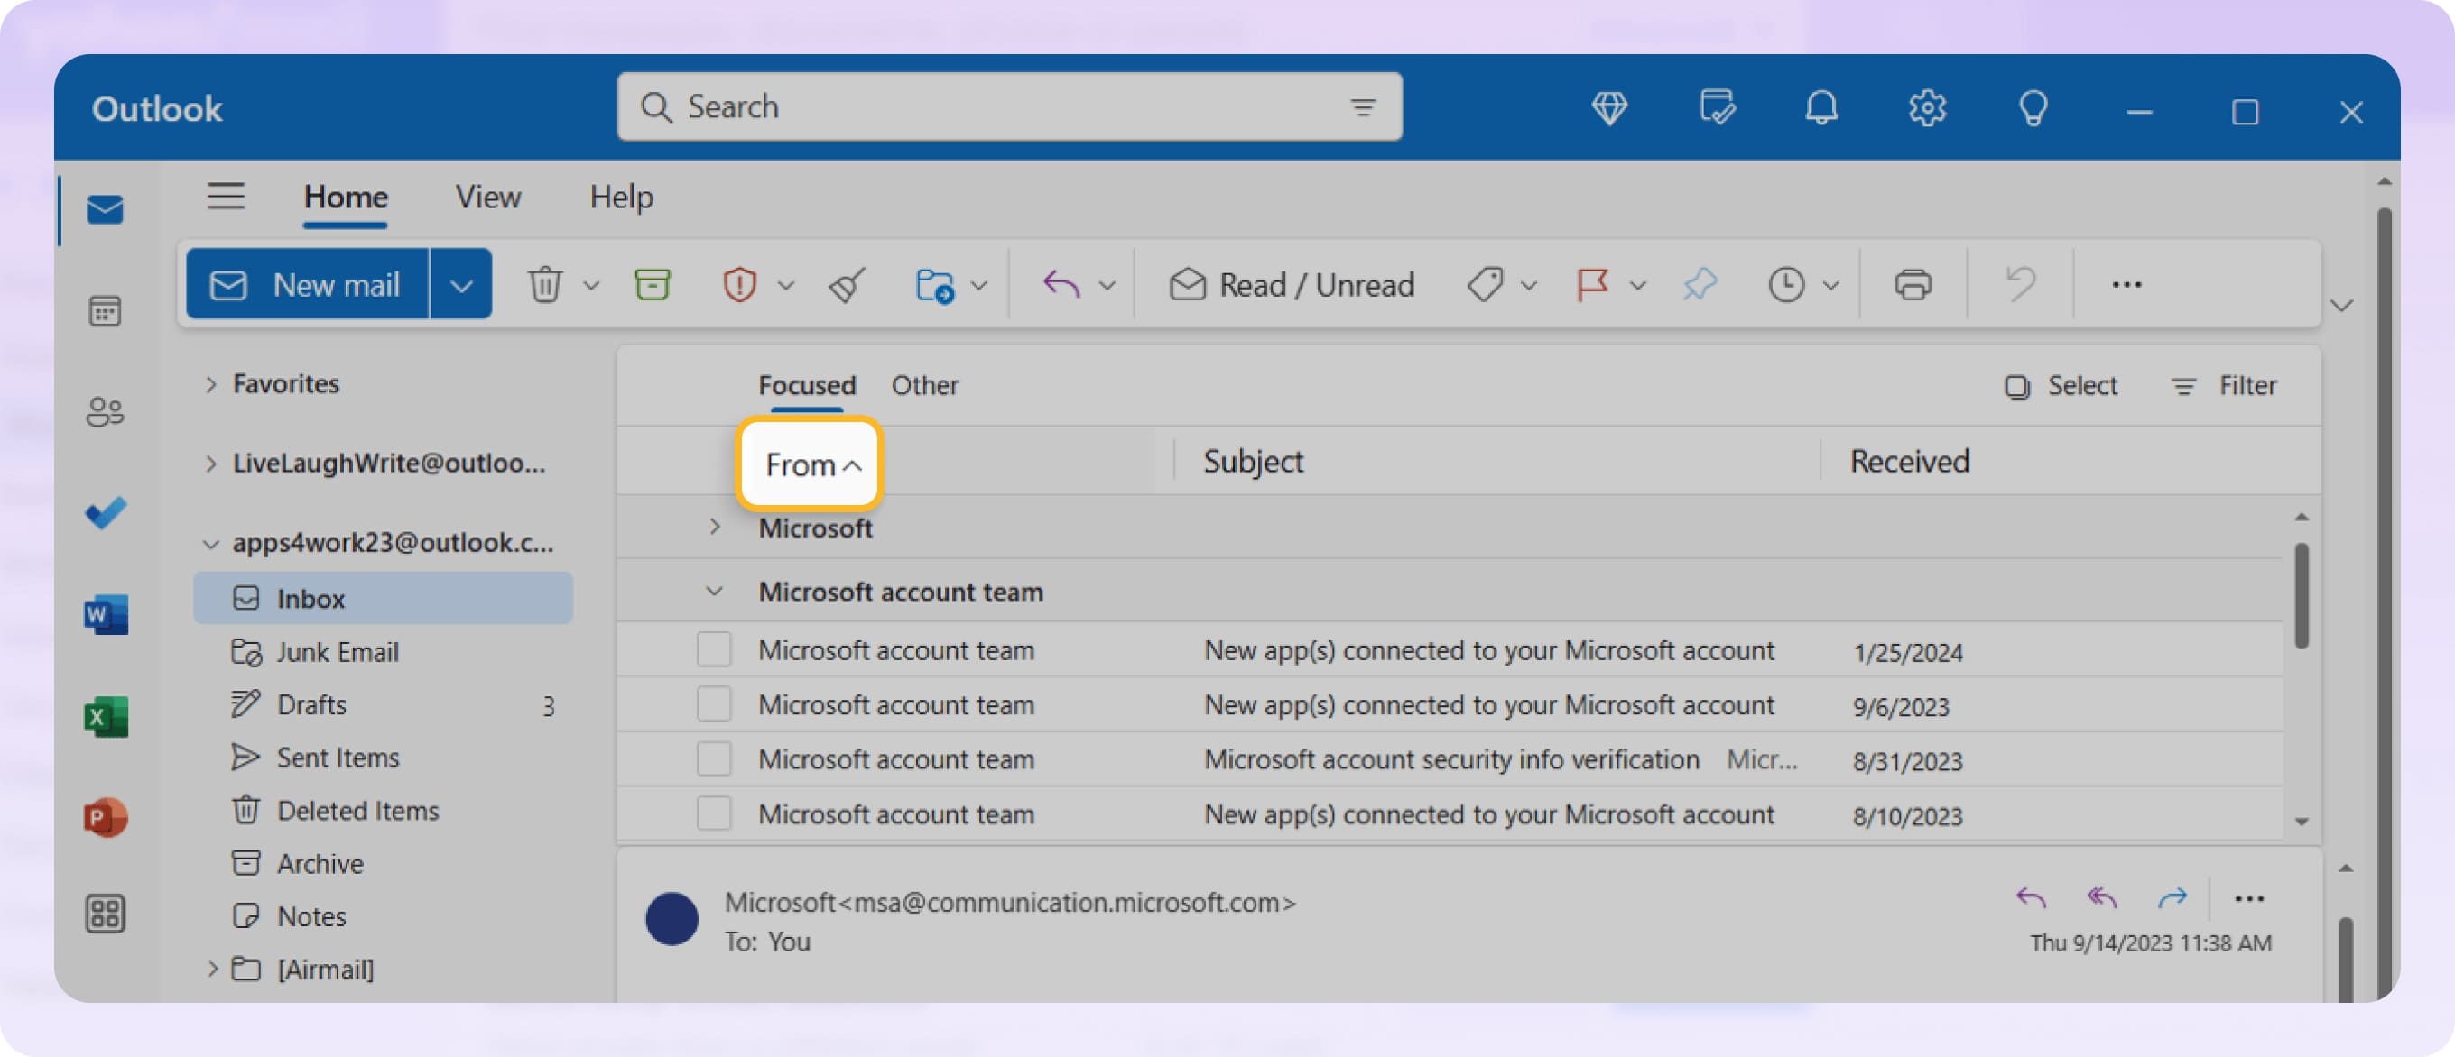Open Excel from the sidebar
This screenshot has width=2455, height=1057.
pyautogui.click(x=105, y=716)
